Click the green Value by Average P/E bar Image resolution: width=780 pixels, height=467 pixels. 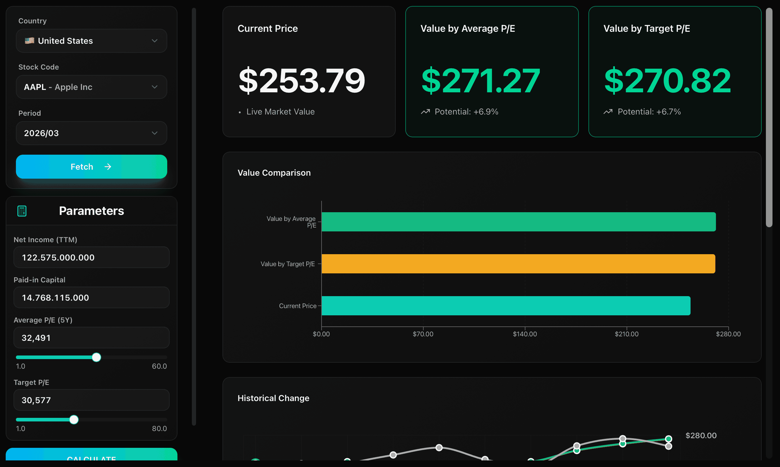[x=518, y=222]
